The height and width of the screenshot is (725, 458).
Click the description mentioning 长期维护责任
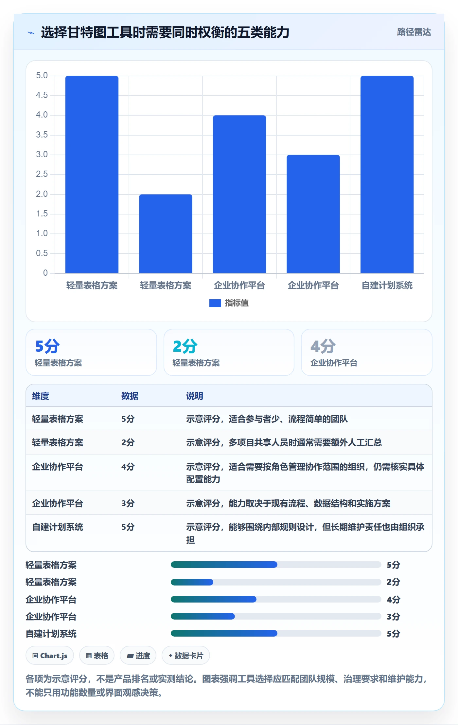click(305, 533)
